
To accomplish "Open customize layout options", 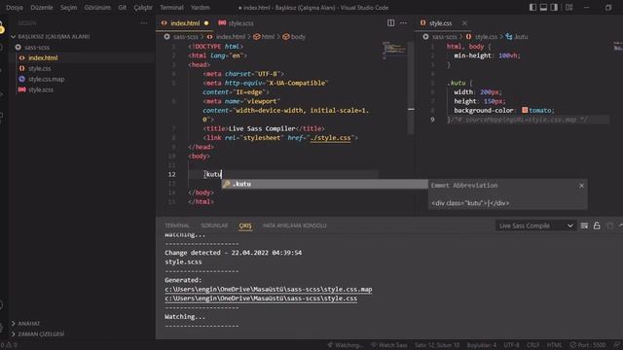I will point(568,8).
